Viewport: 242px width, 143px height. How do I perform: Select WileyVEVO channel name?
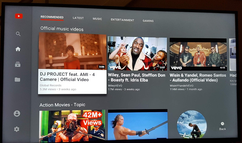(115, 86)
